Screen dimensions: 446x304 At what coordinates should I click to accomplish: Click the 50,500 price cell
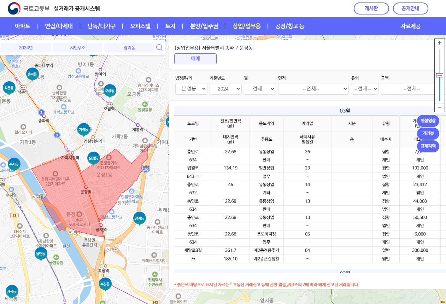[x=420, y=217]
